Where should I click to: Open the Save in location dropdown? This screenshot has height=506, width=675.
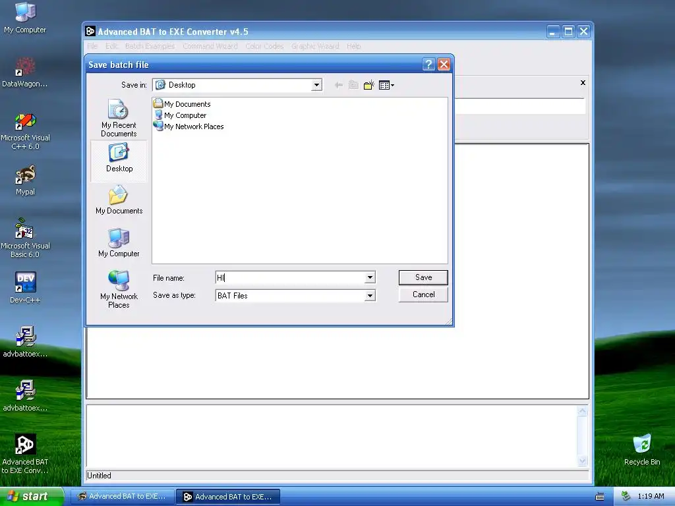tap(316, 85)
